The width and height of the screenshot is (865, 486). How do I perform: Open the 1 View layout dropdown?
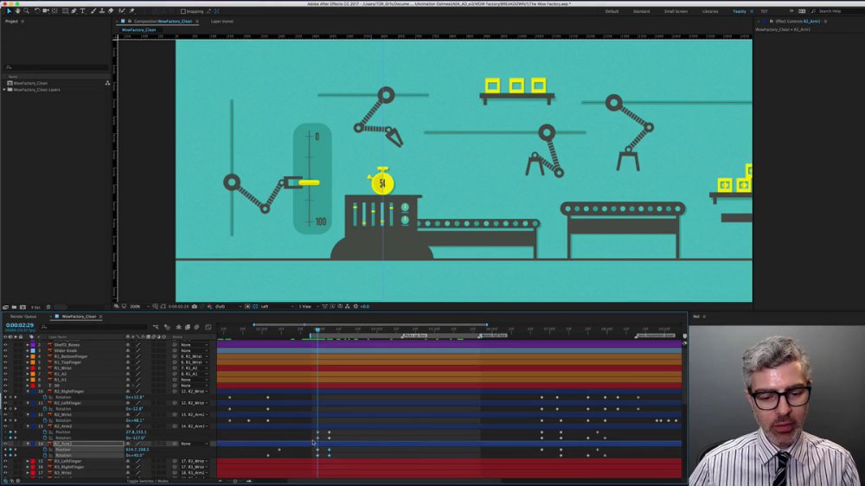tap(308, 306)
